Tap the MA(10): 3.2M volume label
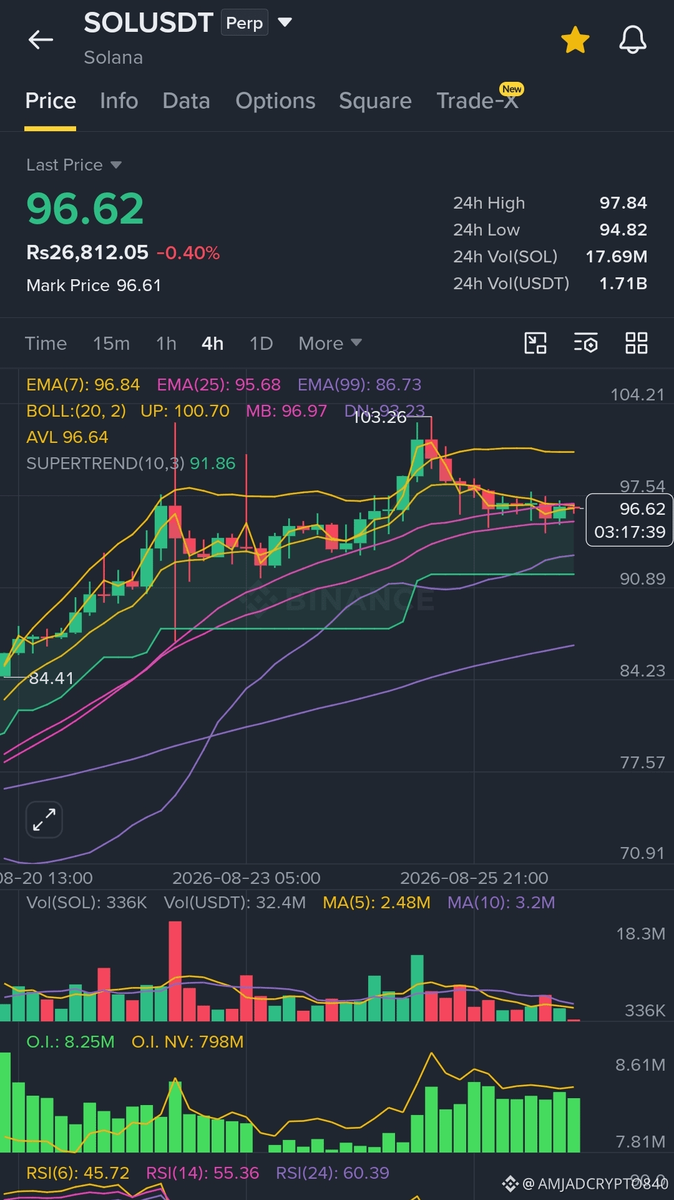Viewport: 674px width, 1200px height. (x=501, y=902)
